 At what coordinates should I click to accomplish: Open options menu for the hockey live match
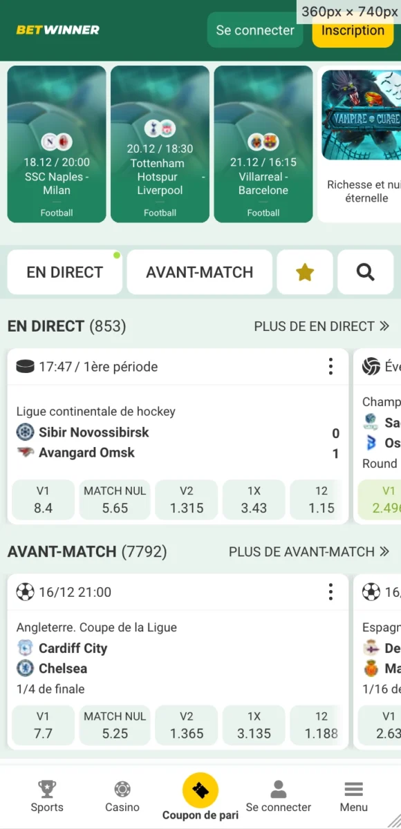330,367
